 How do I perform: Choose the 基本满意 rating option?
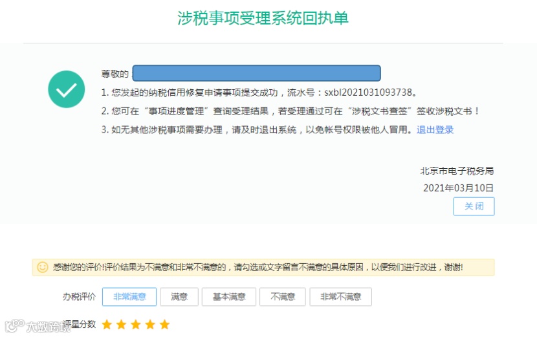[x=229, y=297]
